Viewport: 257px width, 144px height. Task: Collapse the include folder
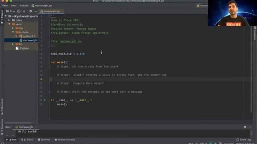(13, 32)
